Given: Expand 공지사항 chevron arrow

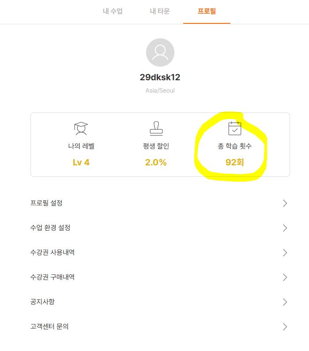Looking at the screenshot, I should point(285,302).
